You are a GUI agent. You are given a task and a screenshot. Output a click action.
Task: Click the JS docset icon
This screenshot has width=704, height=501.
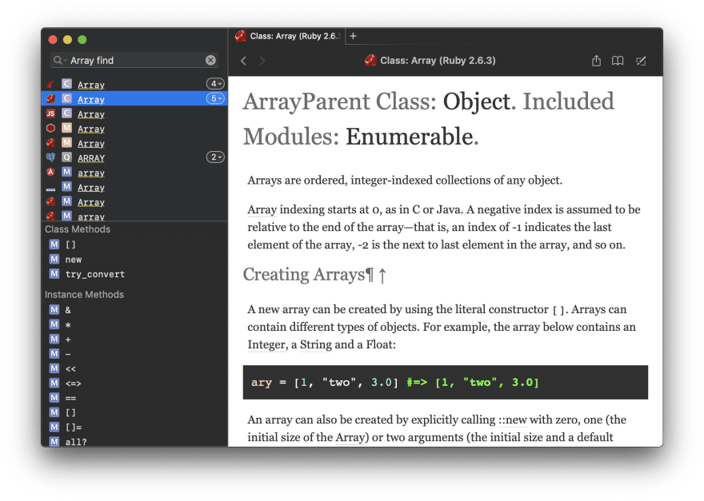click(50, 114)
